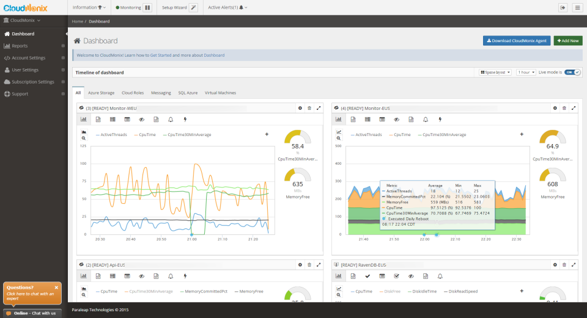Image resolution: width=587 pixels, height=318 pixels.
Task: Click the Download CloudMonix Agent button
Action: click(516, 40)
